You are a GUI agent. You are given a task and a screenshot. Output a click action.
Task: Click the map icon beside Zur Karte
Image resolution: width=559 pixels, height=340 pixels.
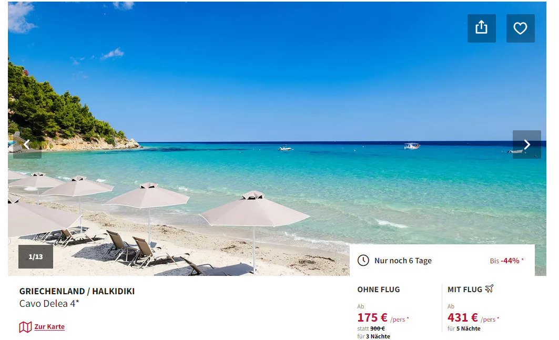click(25, 327)
